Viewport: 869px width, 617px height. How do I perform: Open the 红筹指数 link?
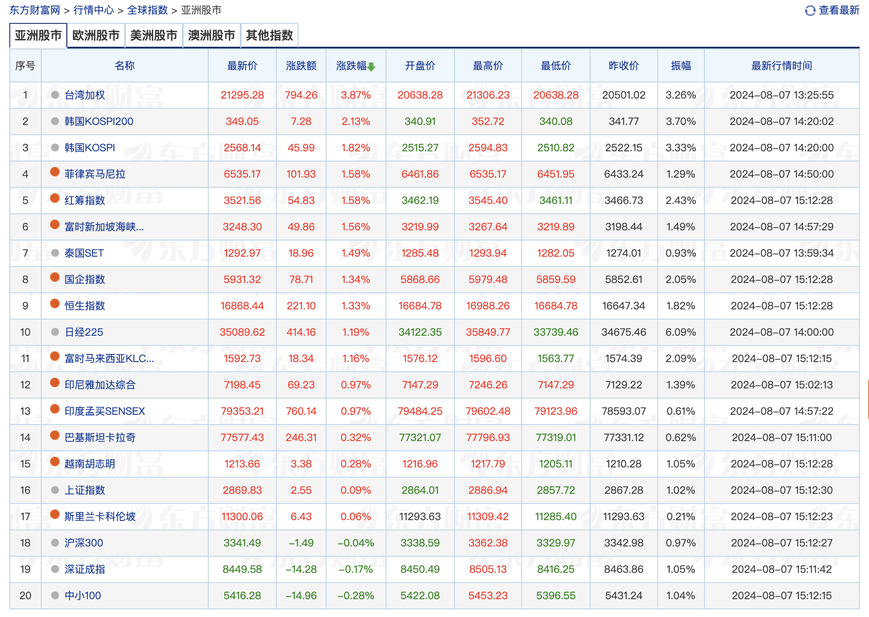pyautogui.click(x=85, y=201)
